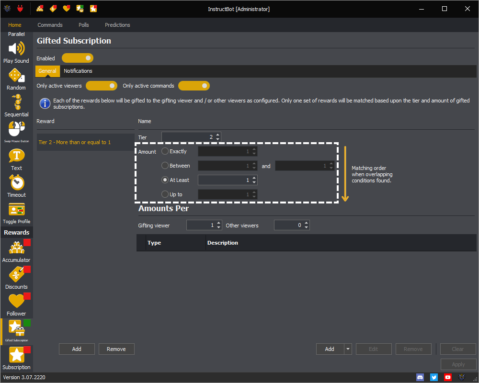Open the Gifted Subscription page in the sidebar
Viewport: 479px width, 383px height.
pos(17,331)
